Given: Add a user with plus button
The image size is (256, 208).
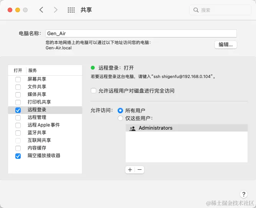Looking at the screenshot, I should (130, 170).
